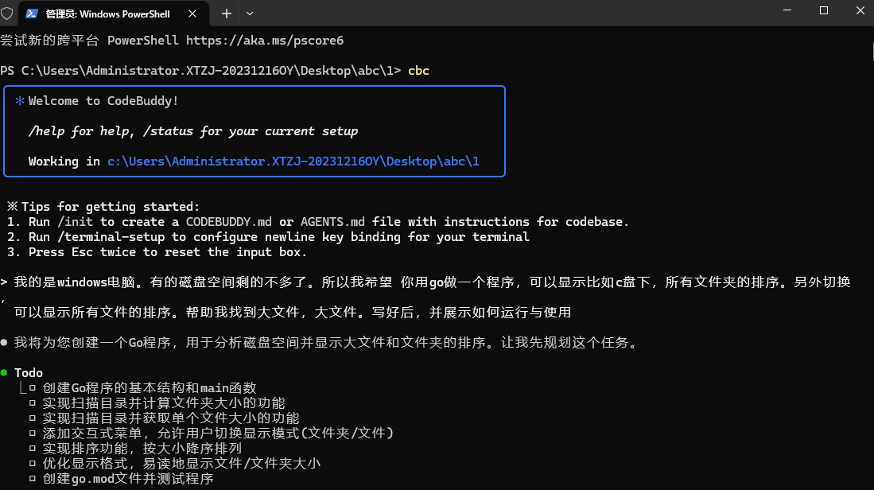Click the Todo heading
Viewport: 874px width, 490px height.
click(x=29, y=372)
